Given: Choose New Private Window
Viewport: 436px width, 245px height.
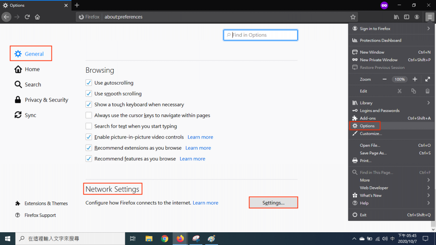Looking at the screenshot, I should (391, 60).
